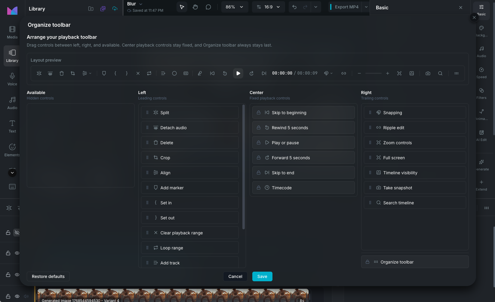Screen dimensions: 495x302
Task: Select the Split icon in the layout preview
Action: click(x=38, y=73)
